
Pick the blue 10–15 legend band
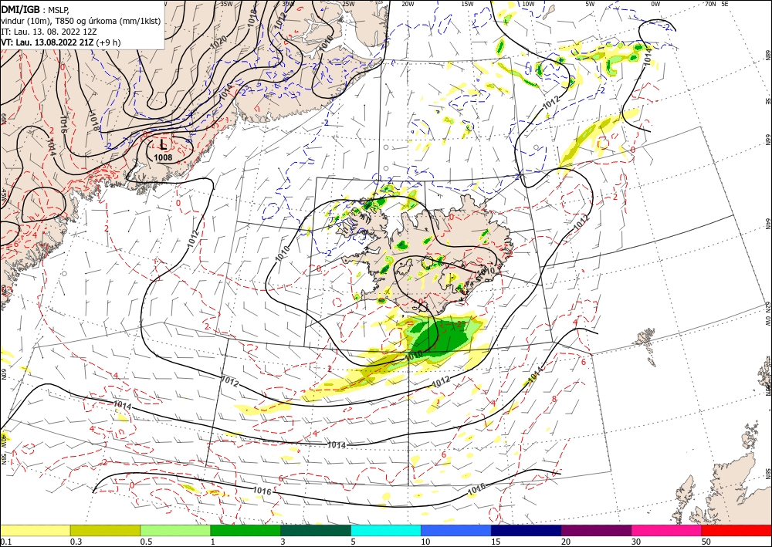(x=456, y=530)
